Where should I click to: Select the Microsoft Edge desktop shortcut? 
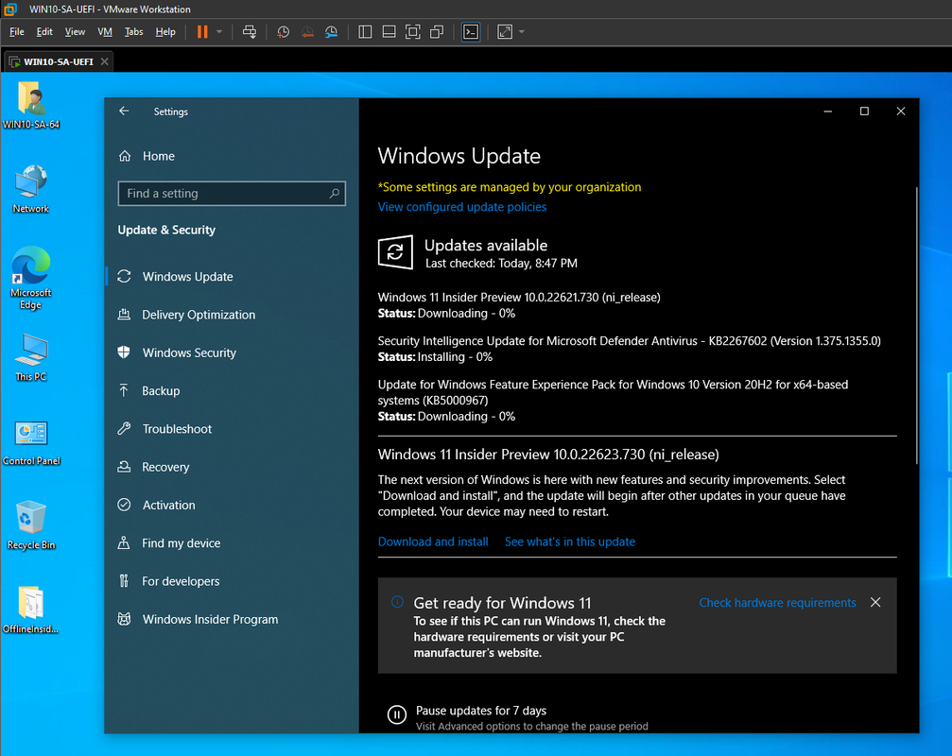[31, 278]
